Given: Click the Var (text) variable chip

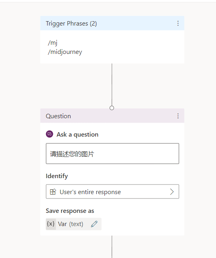Looking at the screenshot, I should [x=74, y=224].
